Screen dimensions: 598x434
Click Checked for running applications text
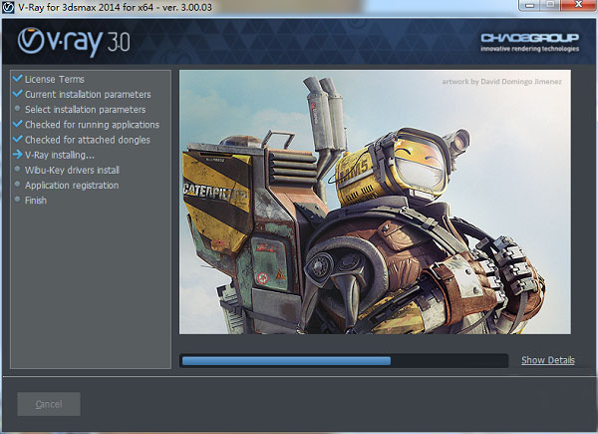coord(92,125)
